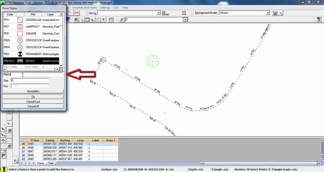Open the Help menu
The height and width of the screenshot is (172, 324).
[125, 8]
